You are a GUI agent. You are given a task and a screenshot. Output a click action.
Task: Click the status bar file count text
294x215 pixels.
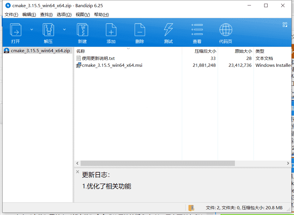[x=244, y=208]
